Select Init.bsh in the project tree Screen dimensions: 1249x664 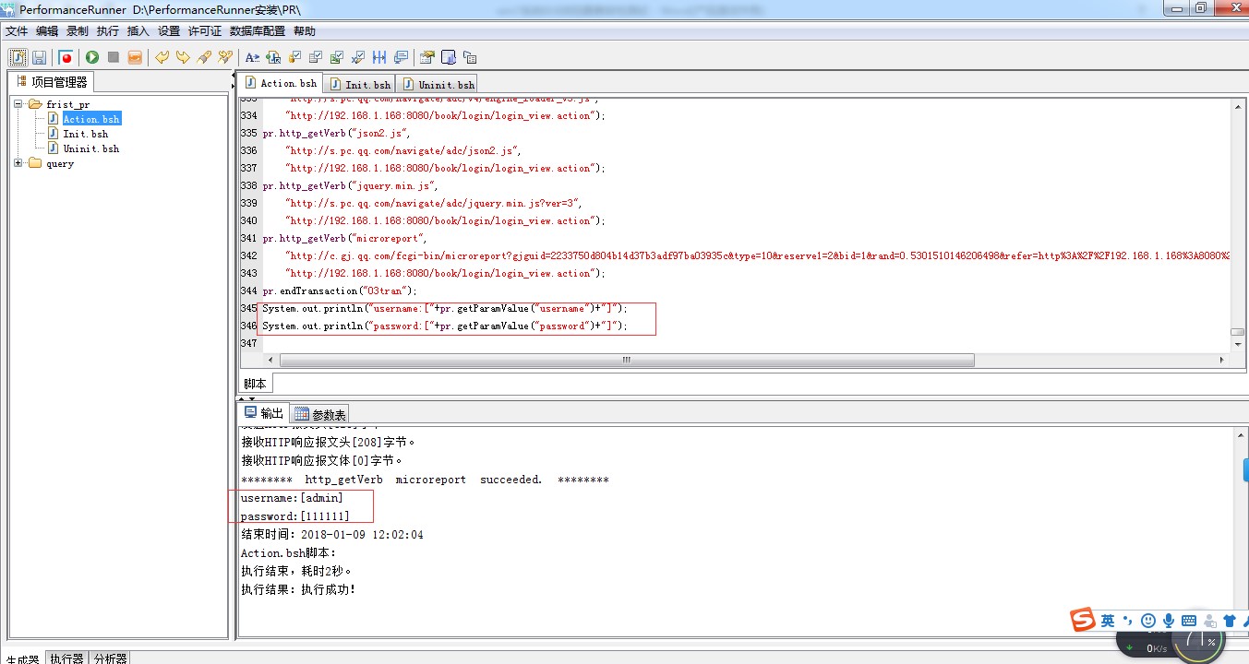click(85, 134)
